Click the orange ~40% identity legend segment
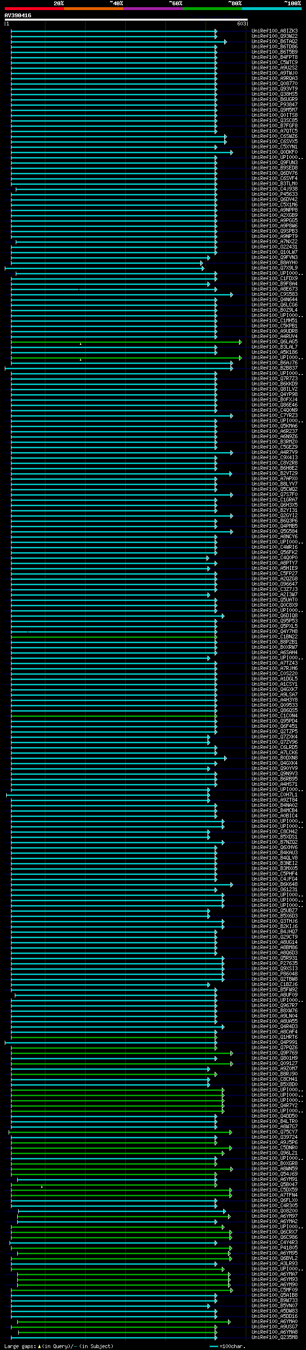 (x=94, y=9)
